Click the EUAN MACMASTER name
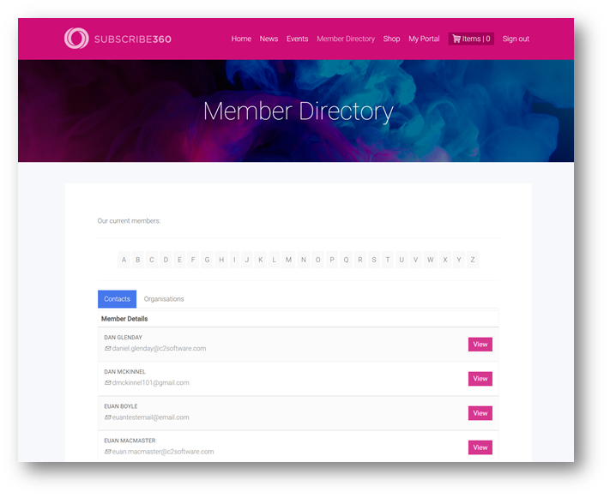The height and width of the screenshot is (498, 610). pos(130,441)
